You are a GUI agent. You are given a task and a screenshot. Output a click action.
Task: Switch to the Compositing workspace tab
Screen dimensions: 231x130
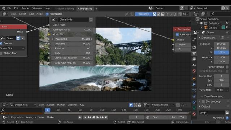(85, 9)
